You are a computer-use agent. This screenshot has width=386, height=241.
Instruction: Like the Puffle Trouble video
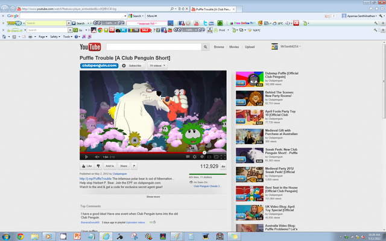[87, 166]
